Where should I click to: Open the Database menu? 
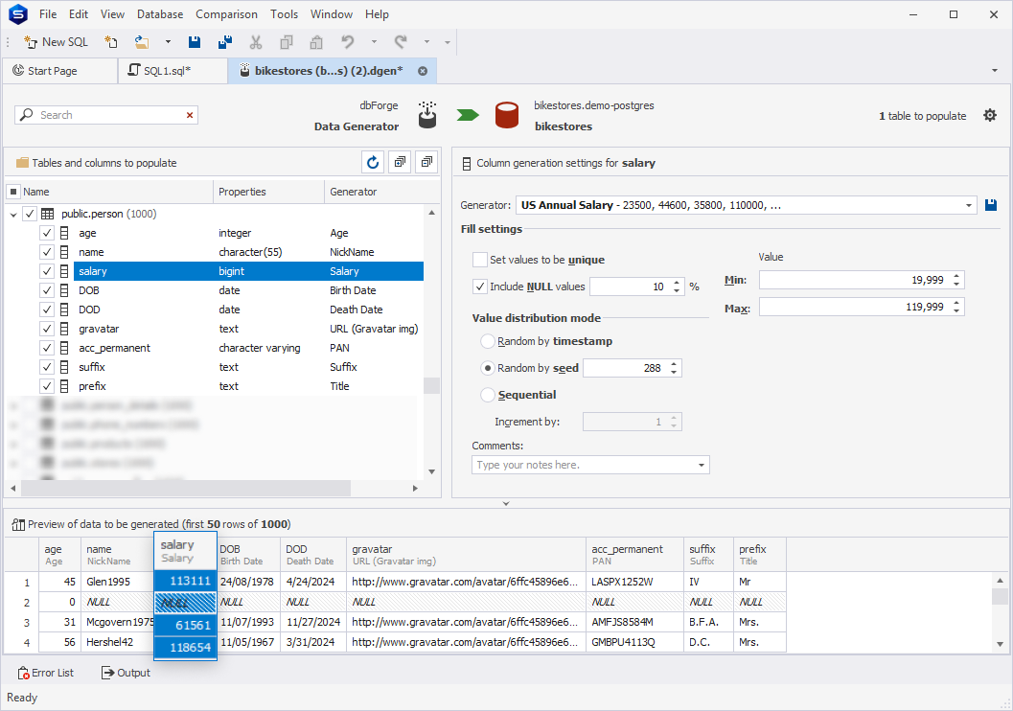[x=160, y=14]
